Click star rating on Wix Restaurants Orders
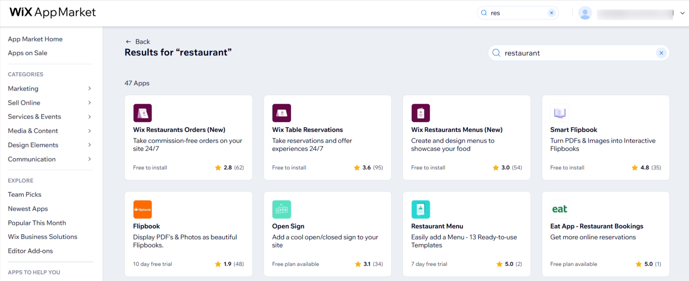Image resolution: width=689 pixels, height=281 pixels. coord(229,167)
